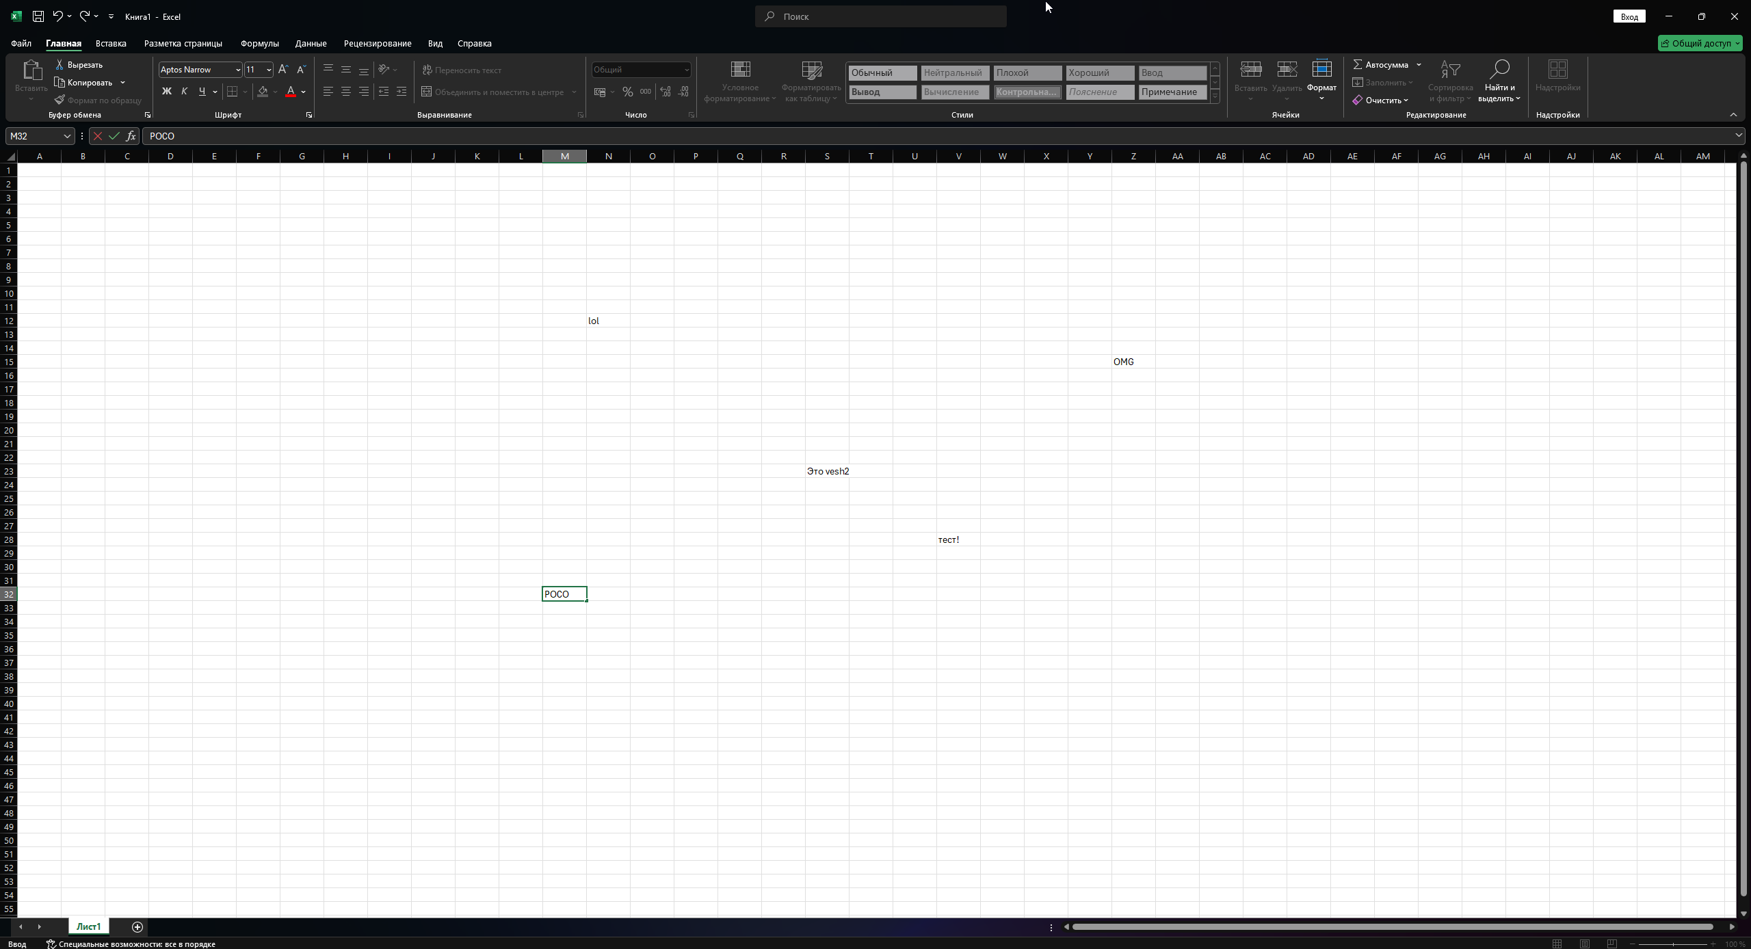Click Insert Function fx icon
This screenshot has width=1751, height=949.
(x=131, y=136)
